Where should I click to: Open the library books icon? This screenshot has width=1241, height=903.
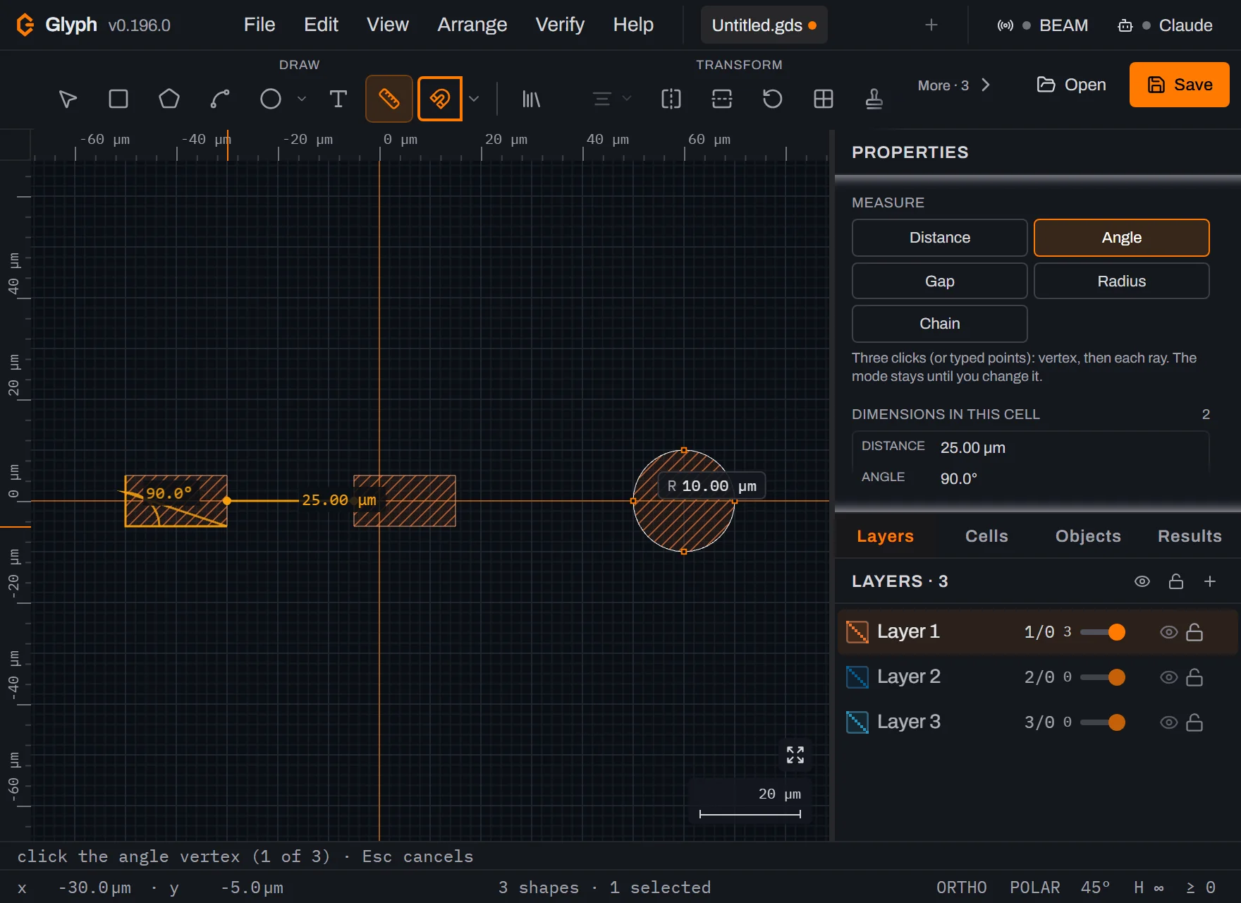pos(531,99)
